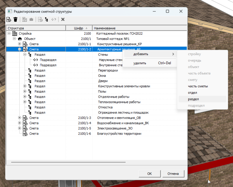This screenshot has height=187, width=233.
Task: Collapse the Стены раздел node
Action: 25,54
